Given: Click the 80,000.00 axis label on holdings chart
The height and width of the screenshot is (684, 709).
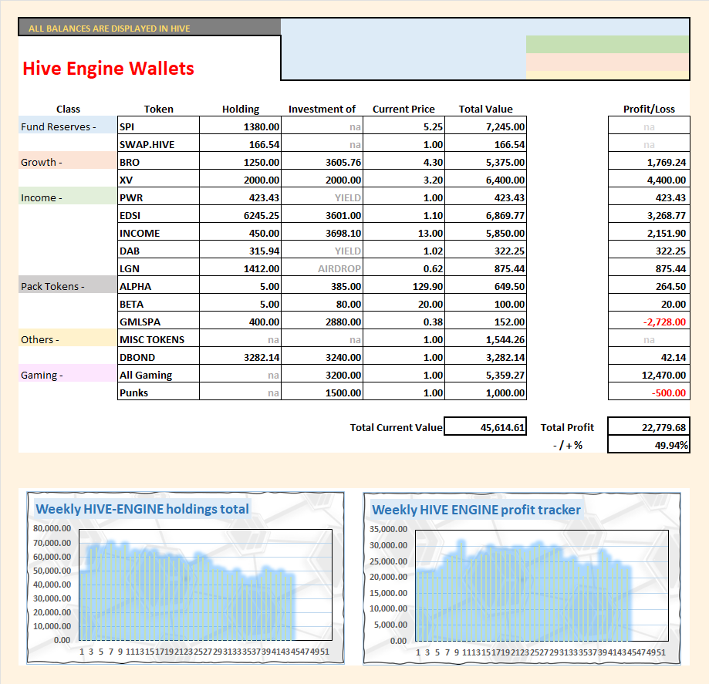Looking at the screenshot, I should point(52,528).
